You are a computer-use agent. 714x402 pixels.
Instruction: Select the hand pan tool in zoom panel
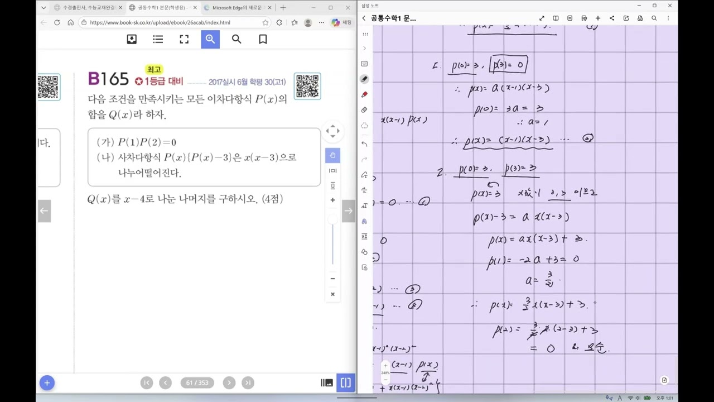[332, 155]
